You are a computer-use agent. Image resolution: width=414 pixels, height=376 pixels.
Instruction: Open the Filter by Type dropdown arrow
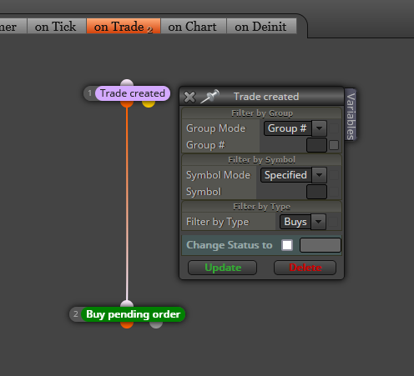pos(319,222)
